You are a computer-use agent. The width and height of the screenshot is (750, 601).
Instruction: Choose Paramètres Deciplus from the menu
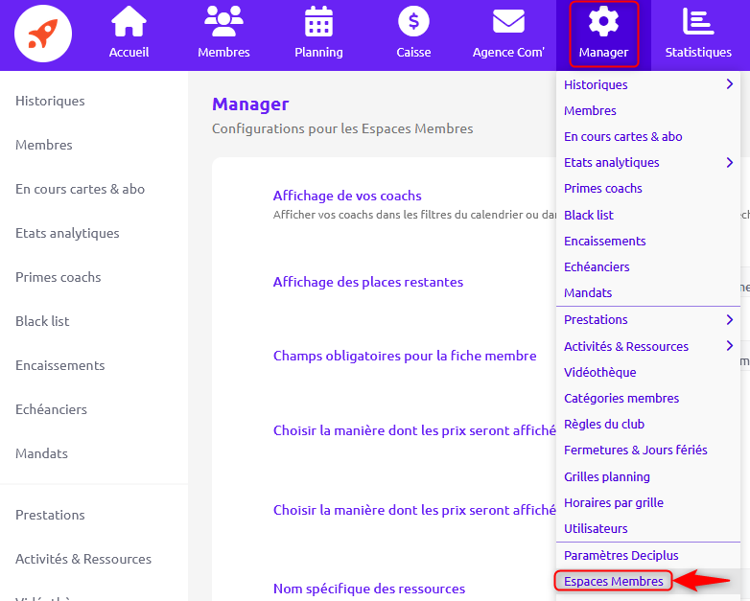[621, 555]
